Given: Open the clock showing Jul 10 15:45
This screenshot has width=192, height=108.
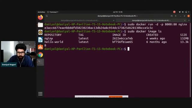Looking at the screenshot, I should (118, 12).
